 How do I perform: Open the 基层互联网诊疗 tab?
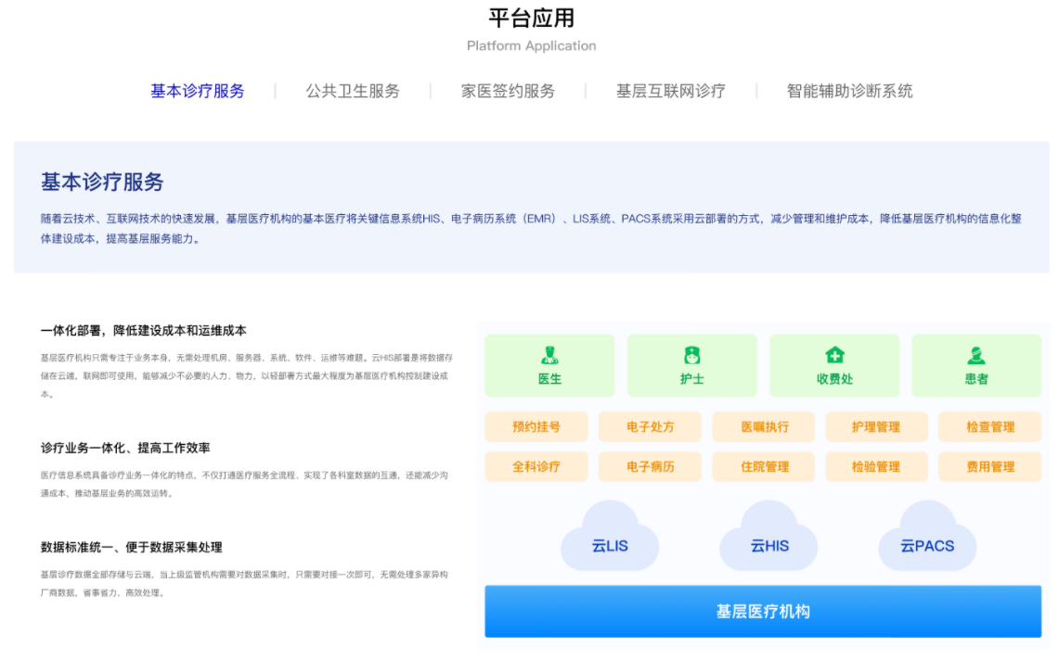670,91
